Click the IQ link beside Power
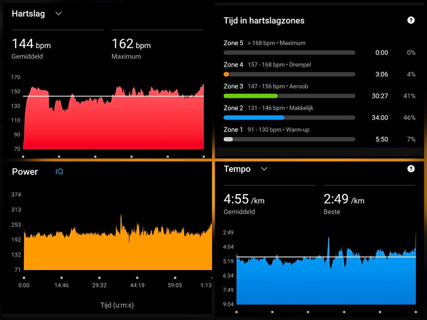The width and height of the screenshot is (427, 320). point(60,172)
